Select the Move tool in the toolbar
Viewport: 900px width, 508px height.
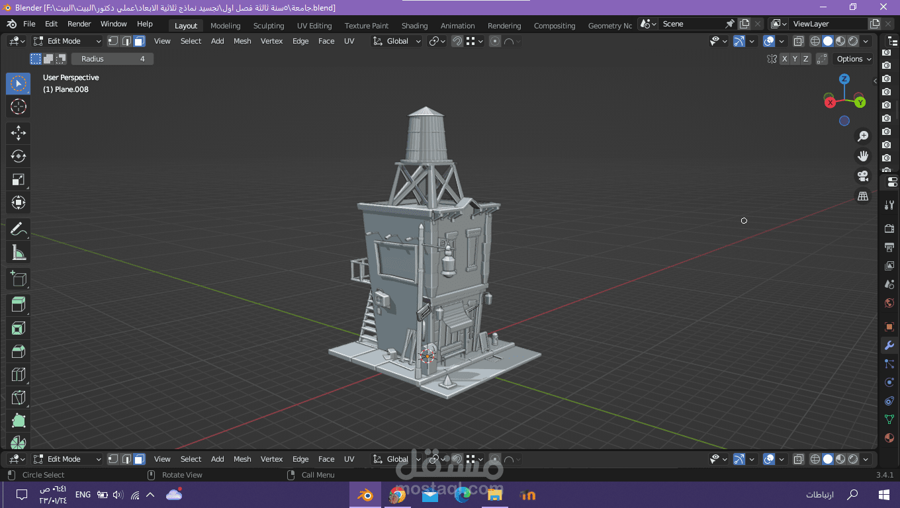click(18, 133)
